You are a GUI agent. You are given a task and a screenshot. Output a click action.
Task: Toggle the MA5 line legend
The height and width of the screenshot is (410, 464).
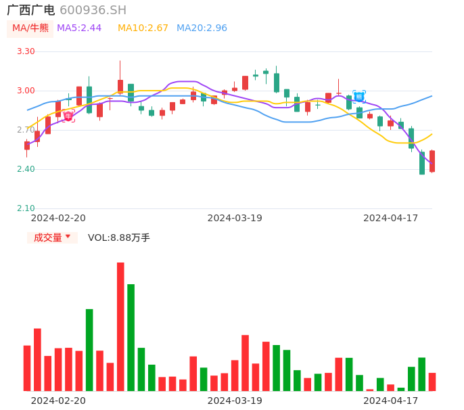pyautogui.click(x=79, y=28)
